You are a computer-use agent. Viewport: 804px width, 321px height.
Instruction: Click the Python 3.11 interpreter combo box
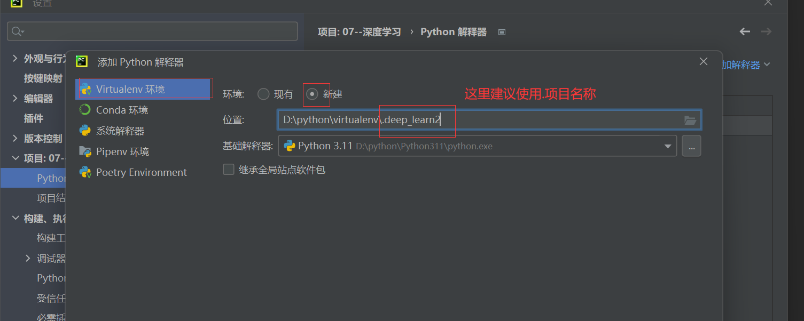point(477,146)
